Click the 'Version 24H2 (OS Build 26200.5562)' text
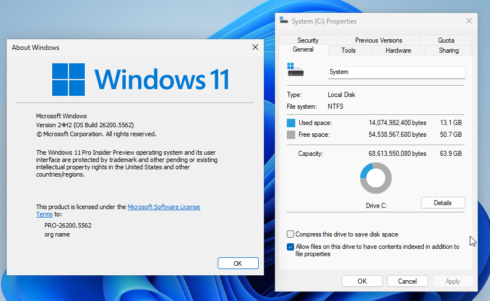 click(85, 125)
